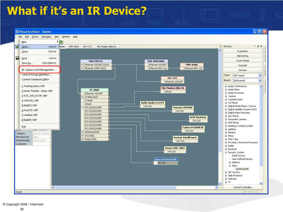Expand the Ademco manufacturer node
This screenshot has width=283, height=212.
coord(230,162)
